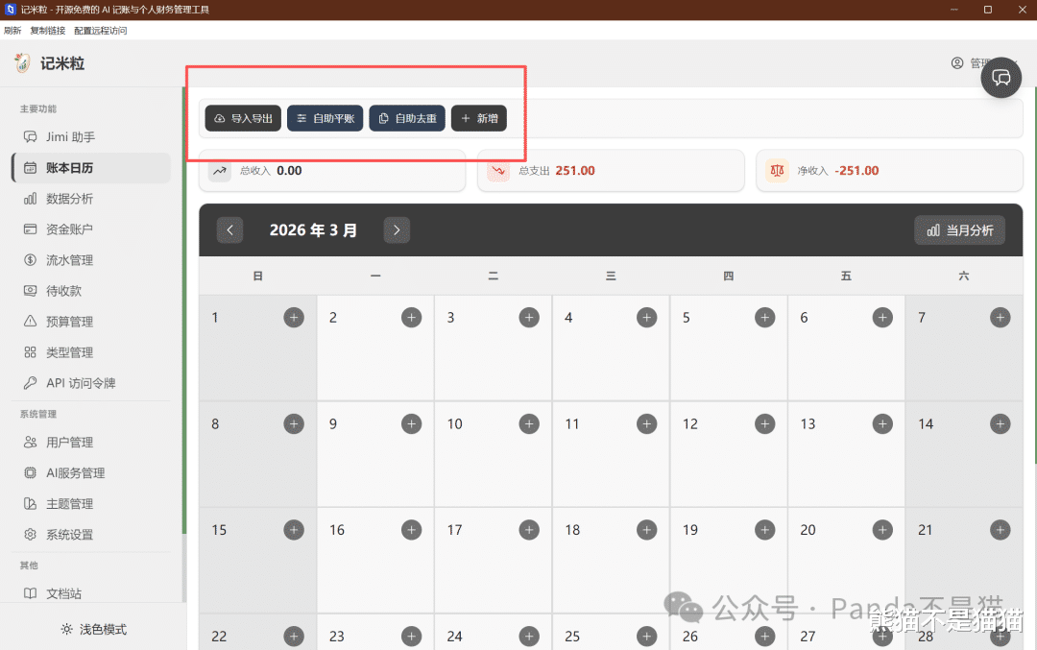Open API 访问令牌 page
Screen dimensions: 1037x650
point(91,383)
